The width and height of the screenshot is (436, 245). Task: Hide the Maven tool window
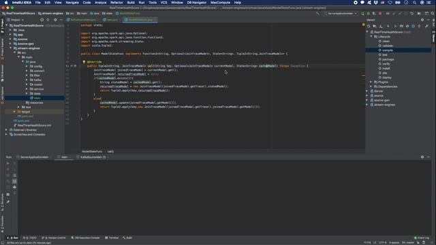coord(429,20)
